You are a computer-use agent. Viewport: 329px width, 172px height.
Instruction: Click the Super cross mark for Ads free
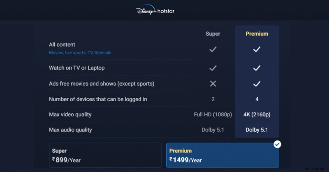pos(213,84)
